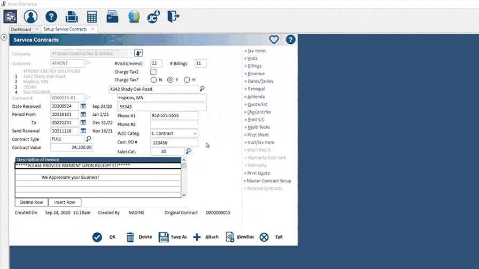Open Service Contracts help icon
The height and width of the screenshot is (269, 479).
click(290, 39)
